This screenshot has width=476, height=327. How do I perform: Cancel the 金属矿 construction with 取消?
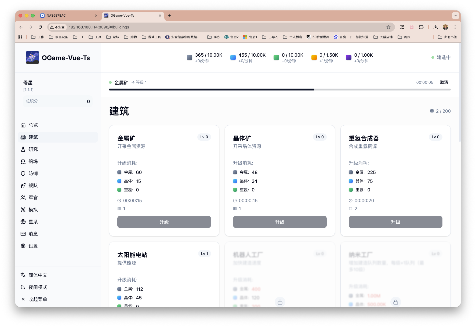[x=444, y=82]
